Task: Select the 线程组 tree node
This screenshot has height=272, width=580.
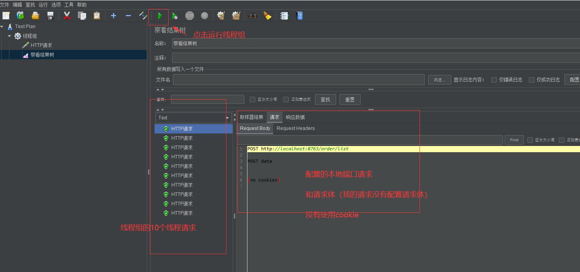Action: coord(30,36)
